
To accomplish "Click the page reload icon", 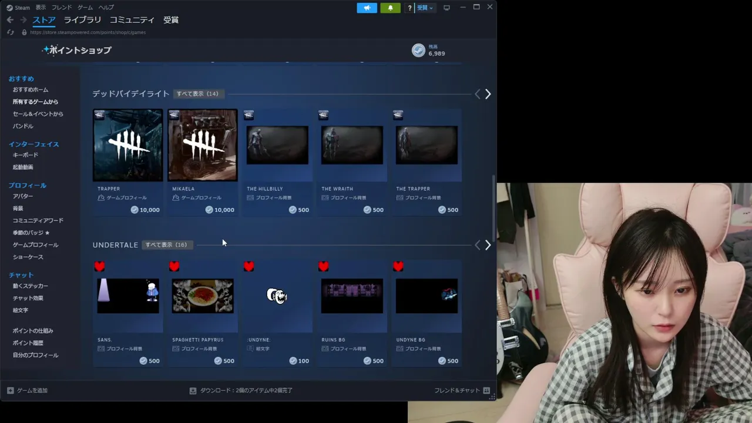I will (10, 32).
